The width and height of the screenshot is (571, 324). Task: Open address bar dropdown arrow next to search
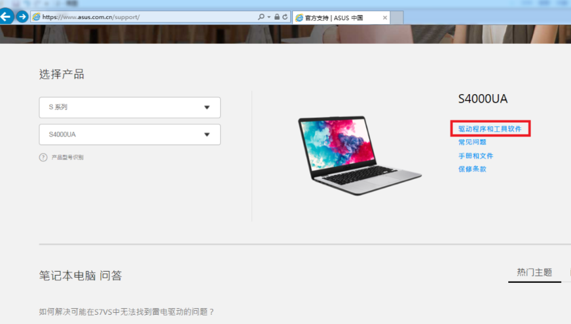click(268, 17)
